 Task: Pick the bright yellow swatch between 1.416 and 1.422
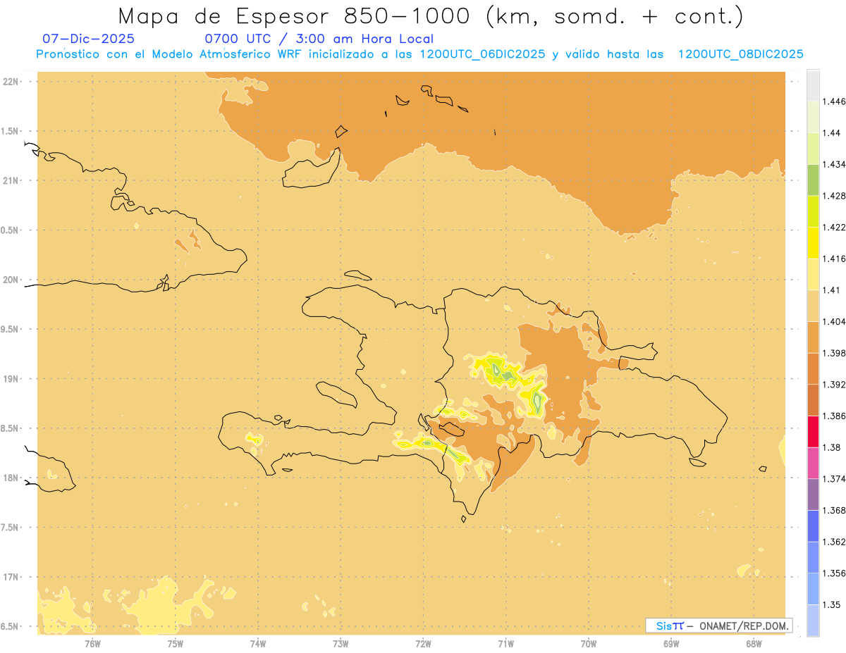tap(813, 242)
